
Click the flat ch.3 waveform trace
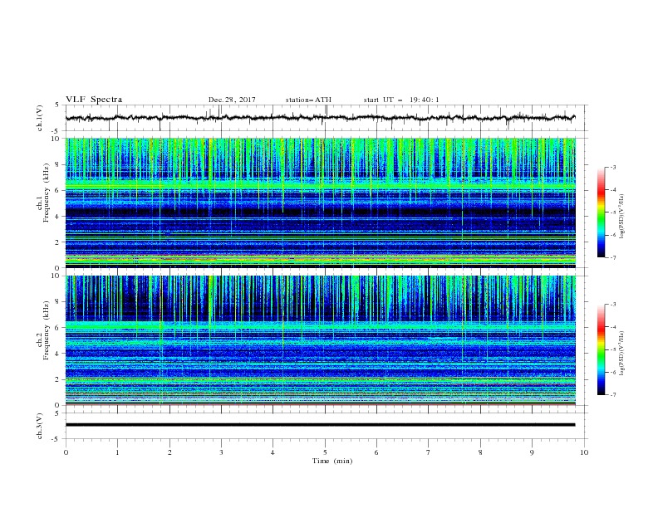[x=320, y=425]
